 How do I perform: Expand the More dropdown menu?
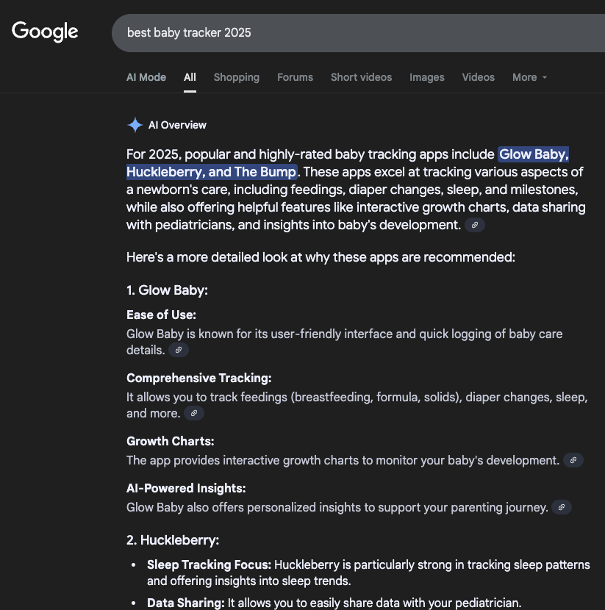tap(529, 77)
